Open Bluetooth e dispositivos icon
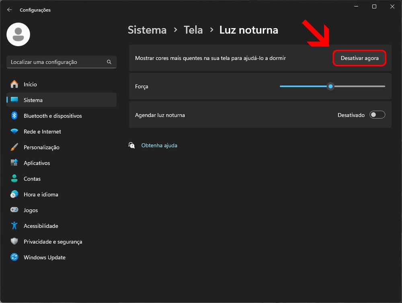The image size is (402, 303). pos(14,116)
